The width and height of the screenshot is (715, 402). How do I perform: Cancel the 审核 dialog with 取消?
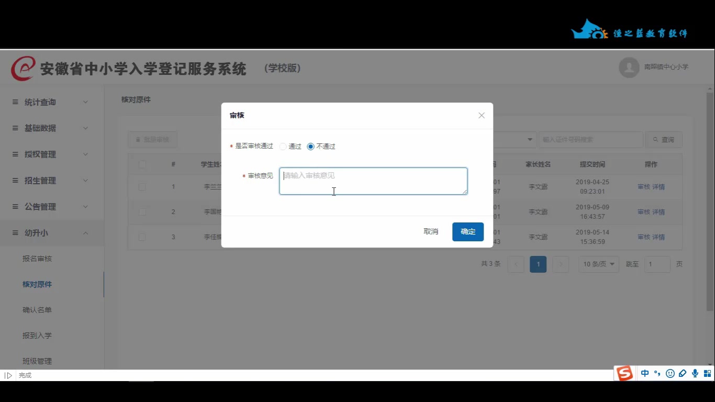[431, 232]
